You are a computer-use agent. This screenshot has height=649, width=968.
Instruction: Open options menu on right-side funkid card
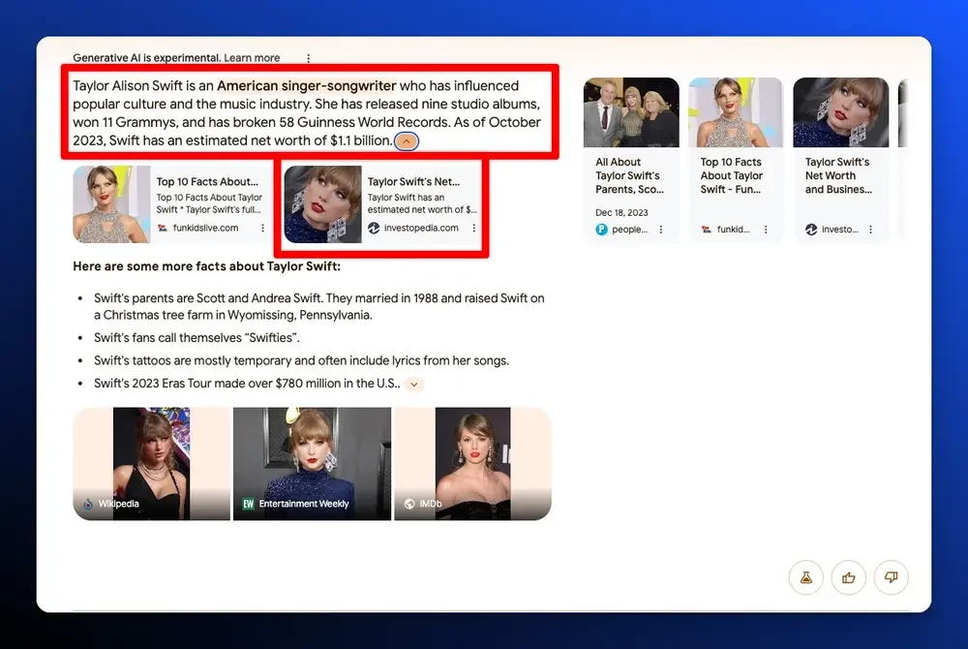766,230
